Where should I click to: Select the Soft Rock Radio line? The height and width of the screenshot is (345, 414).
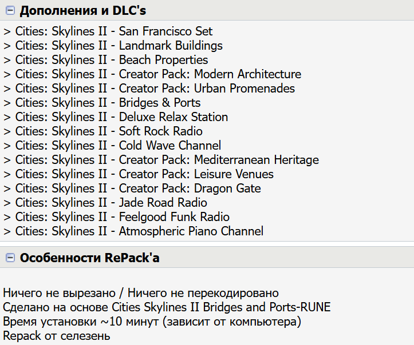point(103,131)
